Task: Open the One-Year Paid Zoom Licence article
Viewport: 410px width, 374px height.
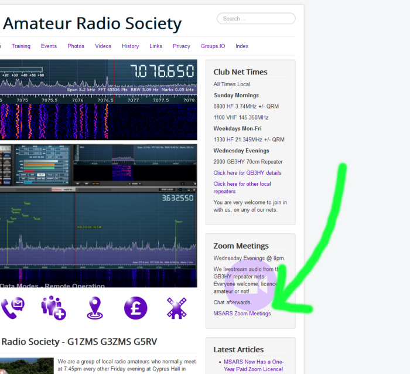Action: [x=253, y=365]
